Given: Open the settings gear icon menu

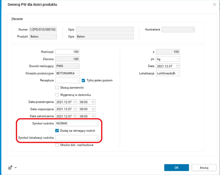Looking at the screenshot, I should [x=10, y=167].
